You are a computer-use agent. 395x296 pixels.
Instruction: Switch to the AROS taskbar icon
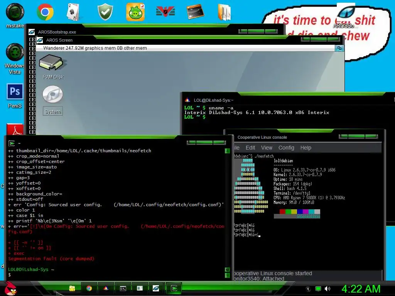tap(156, 288)
